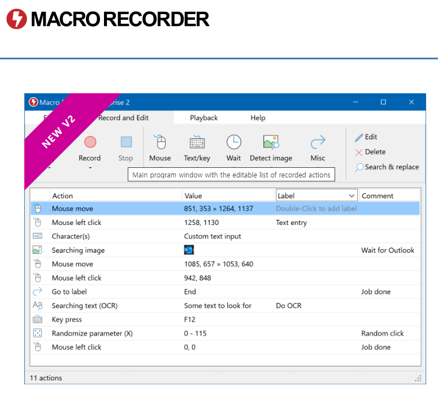Click the Outlook image thumbnail in Value column
The height and width of the screenshot is (399, 438).
189,250
